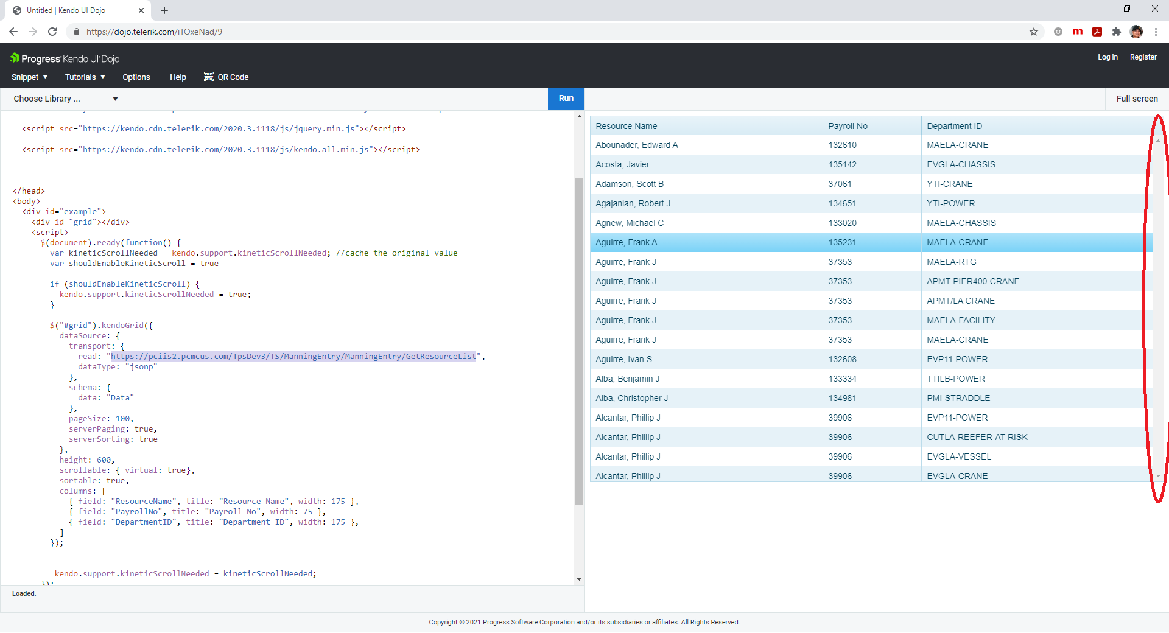Open the Choose Library dropdown
The image size is (1169, 633).
(65, 99)
